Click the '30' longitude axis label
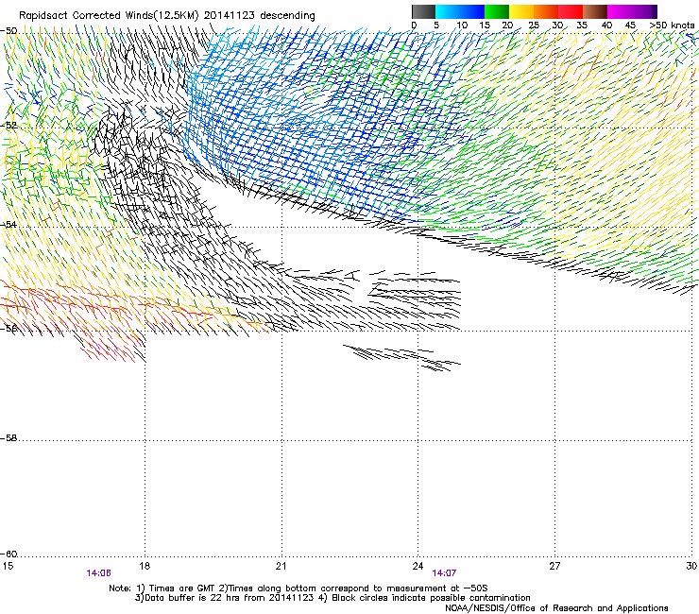The width and height of the screenshot is (699, 614). tap(691, 566)
